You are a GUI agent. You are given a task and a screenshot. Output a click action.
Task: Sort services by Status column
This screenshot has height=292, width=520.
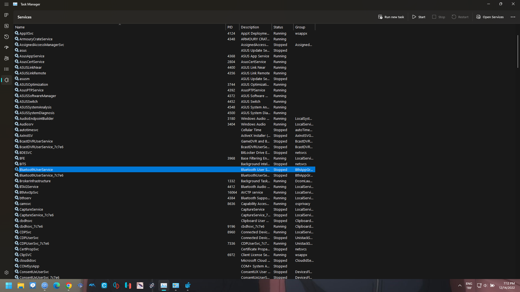click(278, 27)
